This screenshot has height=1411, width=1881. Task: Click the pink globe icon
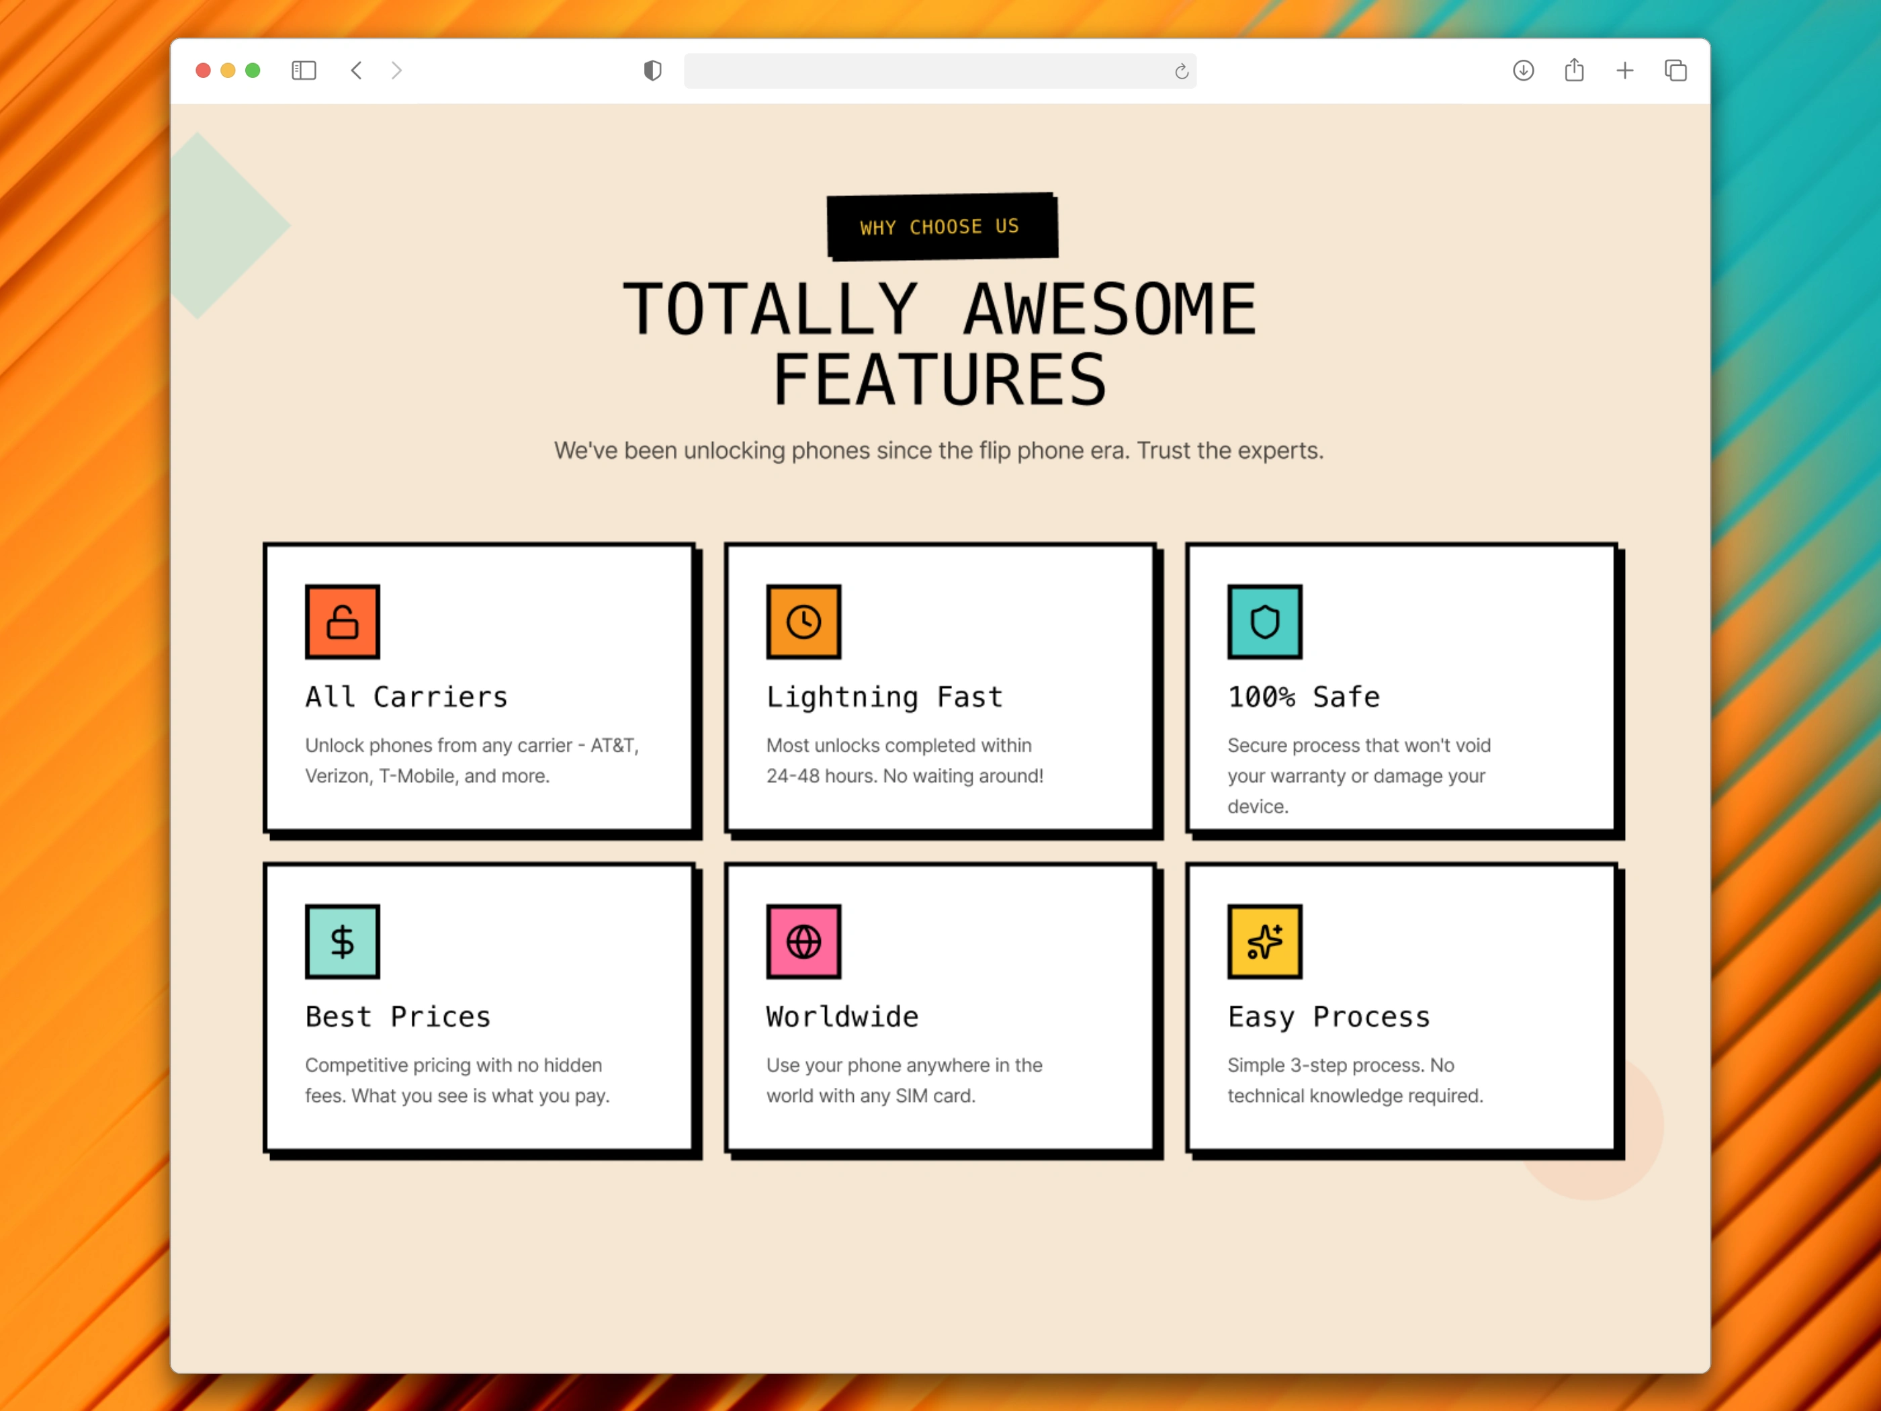[x=803, y=941]
